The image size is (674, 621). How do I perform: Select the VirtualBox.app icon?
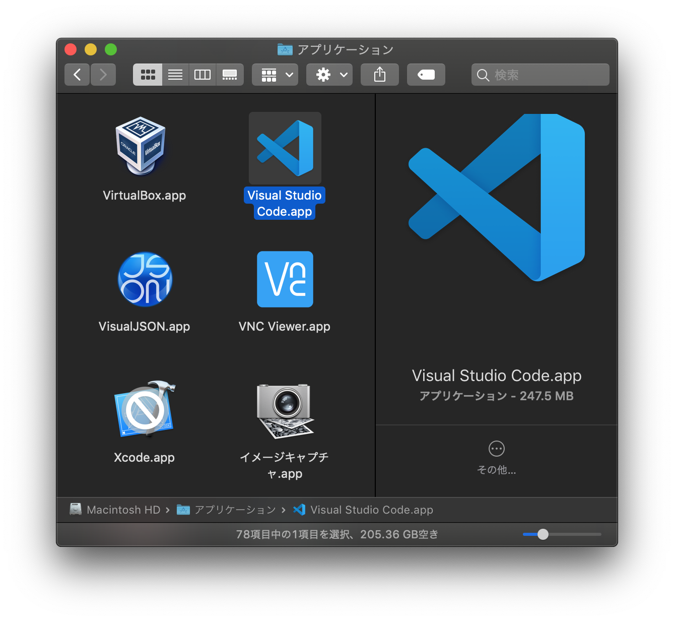tap(141, 146)
